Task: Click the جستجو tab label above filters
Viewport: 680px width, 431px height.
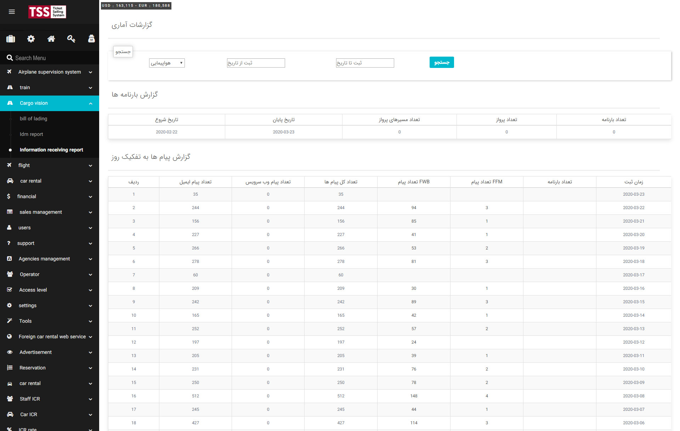Action: point(123,52)
